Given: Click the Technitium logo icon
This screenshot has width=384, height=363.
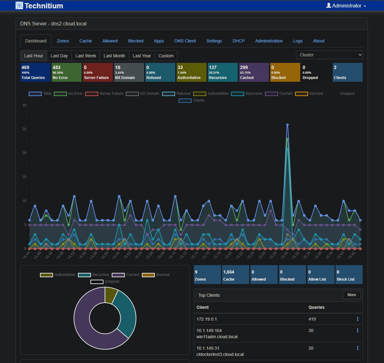Looking at the screenshot, I should pyautogui.click(x=19, y=5).
